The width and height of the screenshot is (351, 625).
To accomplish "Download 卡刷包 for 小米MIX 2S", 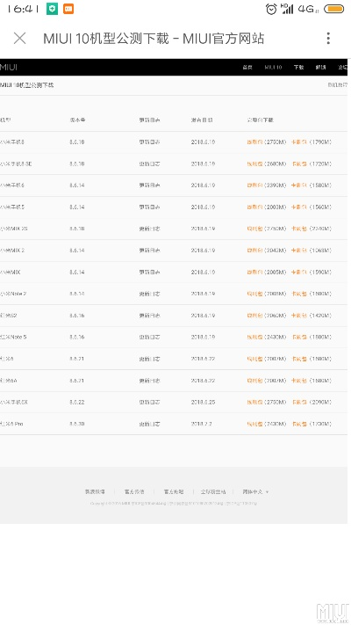I will tap(299, 229).
